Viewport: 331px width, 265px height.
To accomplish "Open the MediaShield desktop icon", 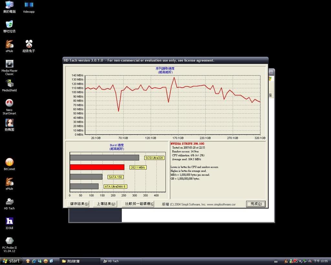I will click(9, 86).
